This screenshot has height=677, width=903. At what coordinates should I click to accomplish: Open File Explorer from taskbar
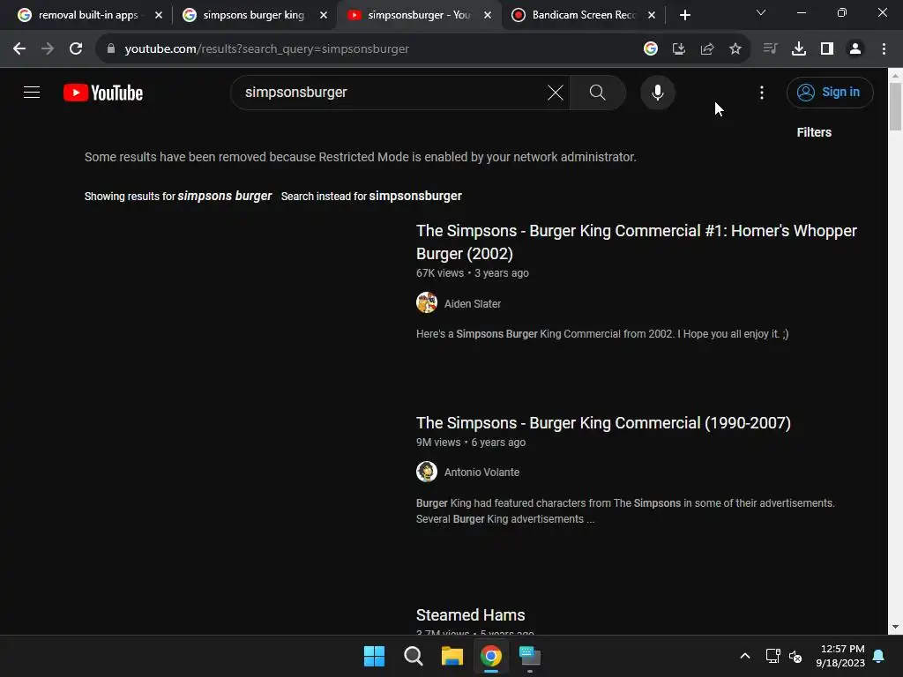[452, 656]
